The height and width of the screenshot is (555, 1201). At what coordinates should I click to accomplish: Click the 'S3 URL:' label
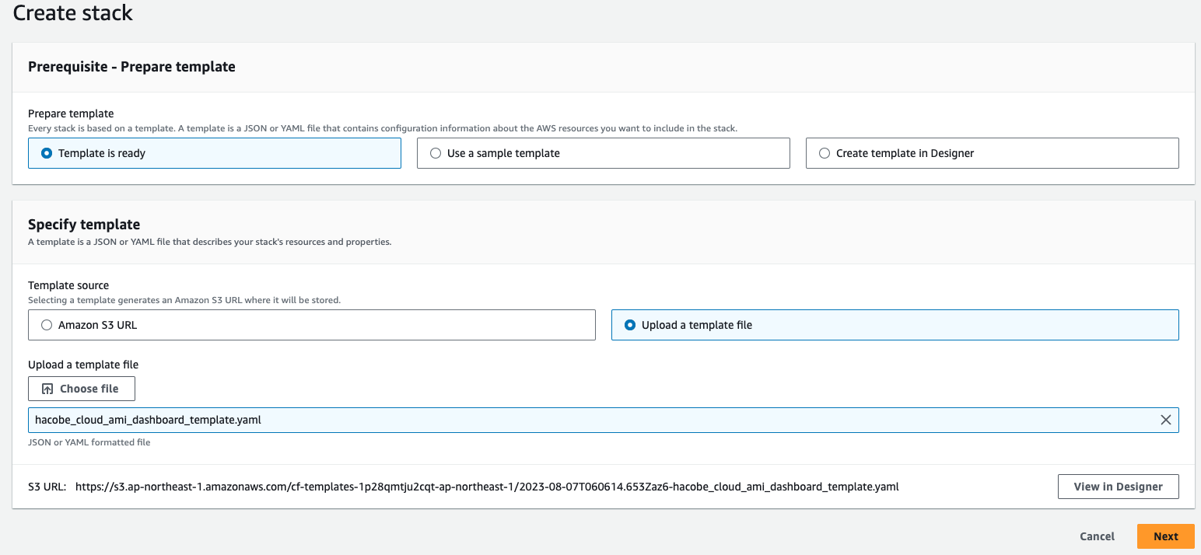(47, 487)
